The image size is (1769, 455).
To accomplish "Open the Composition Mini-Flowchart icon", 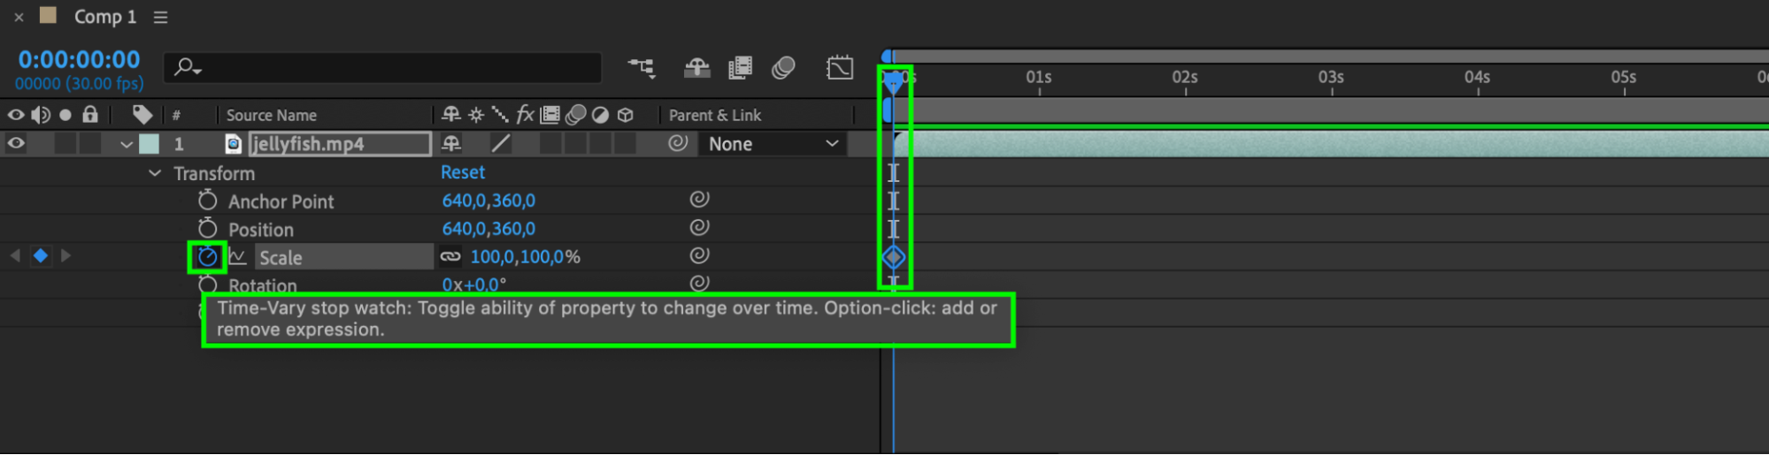I will [x=642, y=68].
